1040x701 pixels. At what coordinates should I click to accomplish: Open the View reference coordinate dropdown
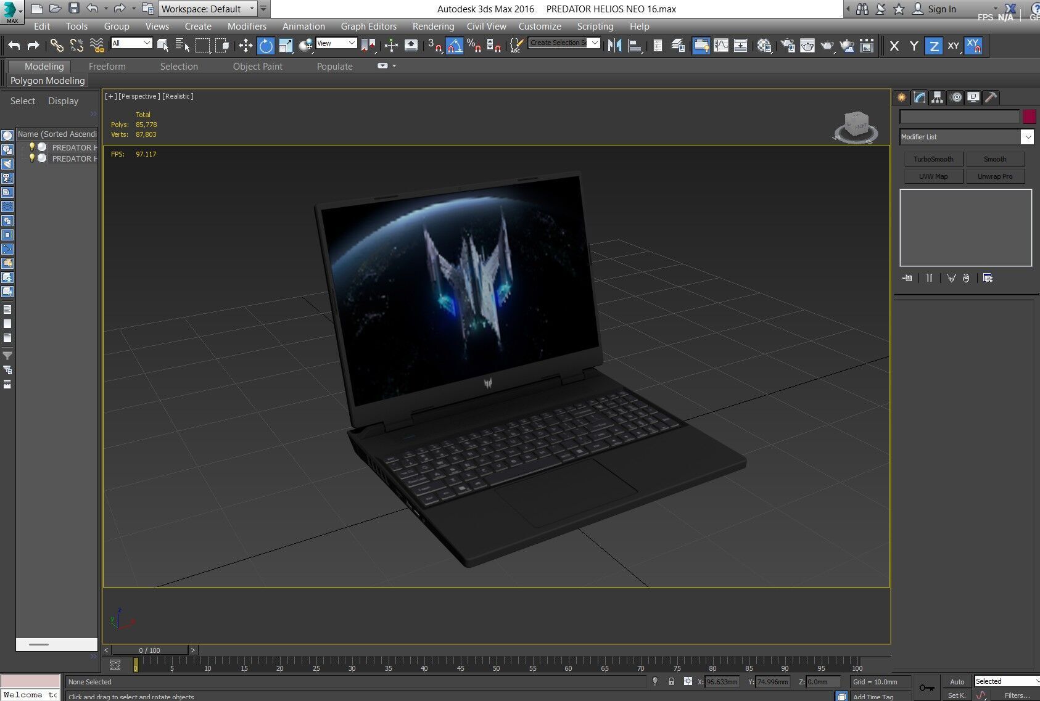(336, 43)
